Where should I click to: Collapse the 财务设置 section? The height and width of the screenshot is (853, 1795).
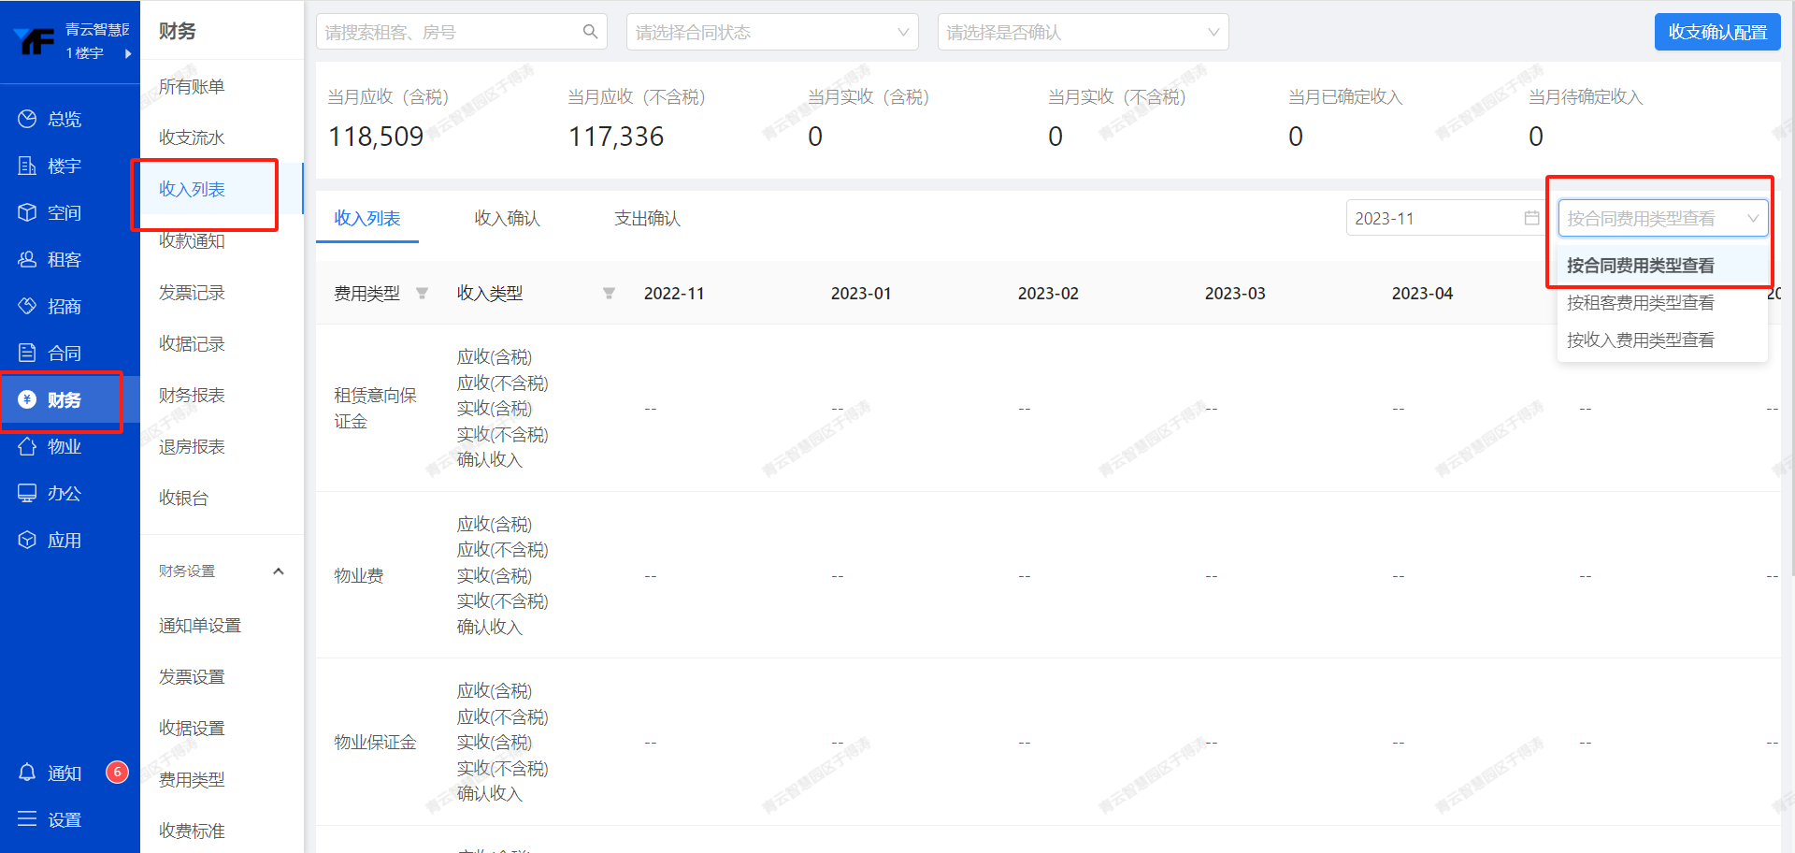[278, 571]
